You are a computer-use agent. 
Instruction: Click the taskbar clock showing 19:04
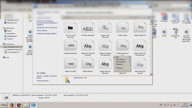click(x=185, y=105)
